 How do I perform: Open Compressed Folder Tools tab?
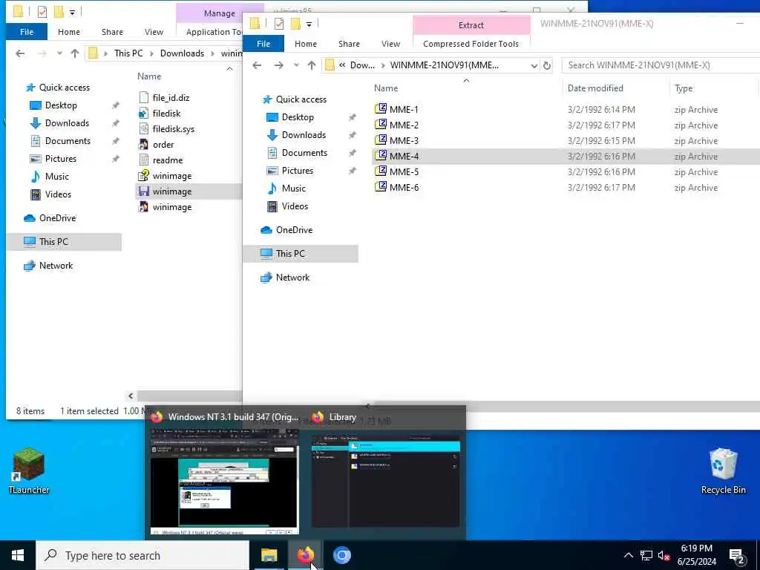(471, 44)
